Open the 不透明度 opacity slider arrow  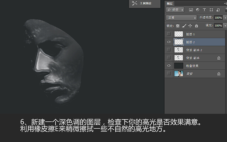pos(225,18)
